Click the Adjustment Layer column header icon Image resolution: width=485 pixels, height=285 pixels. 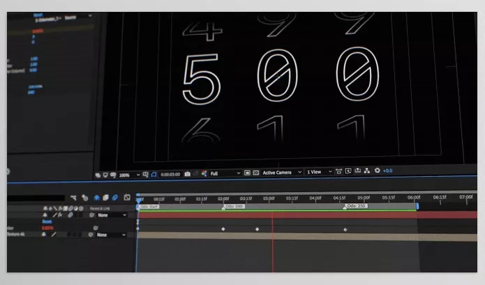pyautogui.click(x=76, y=208)
